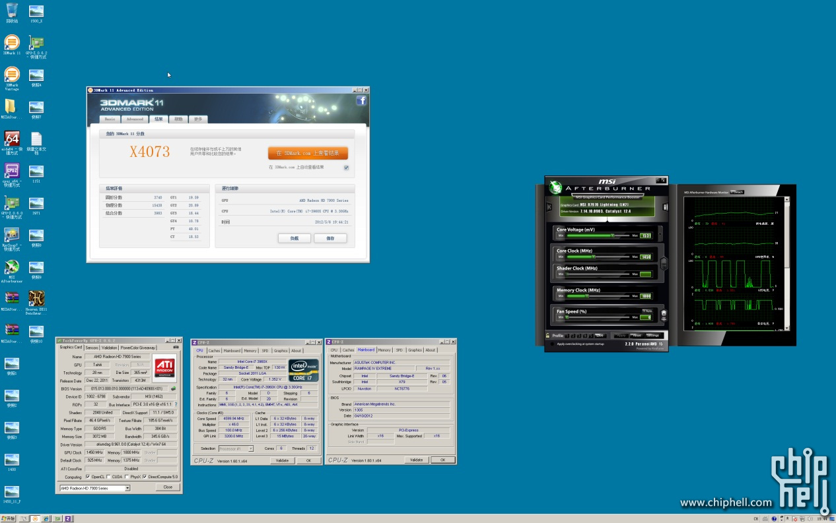
Task: Toggle the CUDA checkbox in GPU-Z
Action: tap(108, 477)
